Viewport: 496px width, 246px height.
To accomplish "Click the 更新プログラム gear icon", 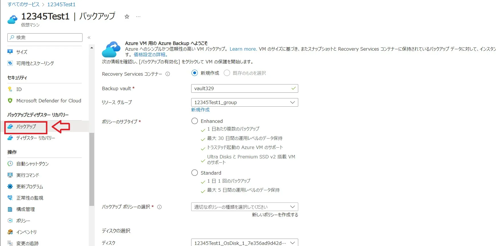I will coord(10,186).
